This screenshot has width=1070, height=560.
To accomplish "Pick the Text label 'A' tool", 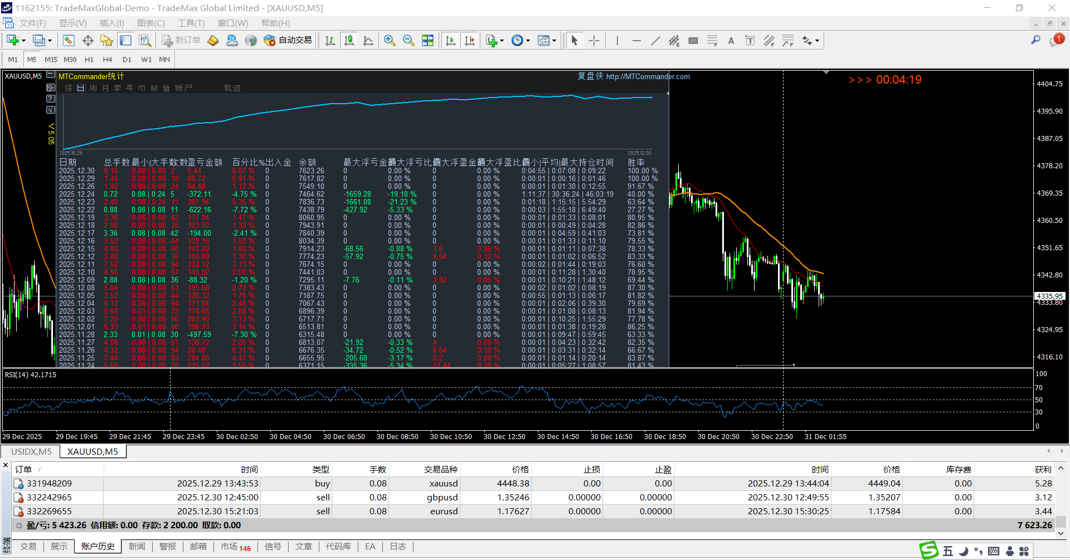I will (x=731, y=41).
